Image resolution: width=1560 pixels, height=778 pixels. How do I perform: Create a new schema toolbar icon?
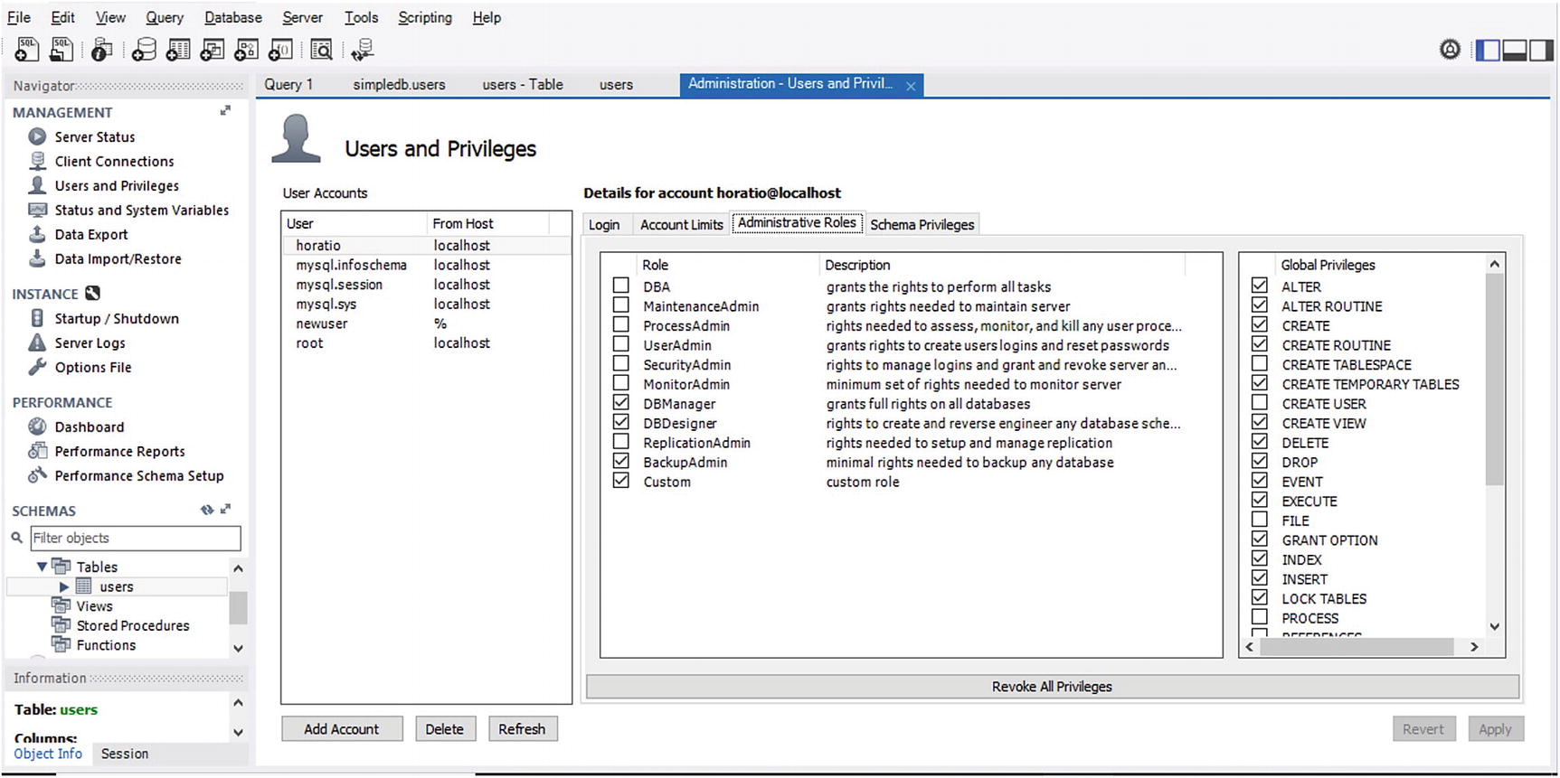[x=144, y=50]
